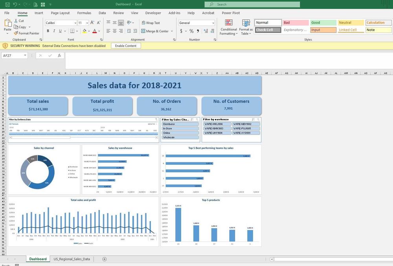The image size is (393, 266).
Task: Toggle Align Left
Action: [108, 31]
